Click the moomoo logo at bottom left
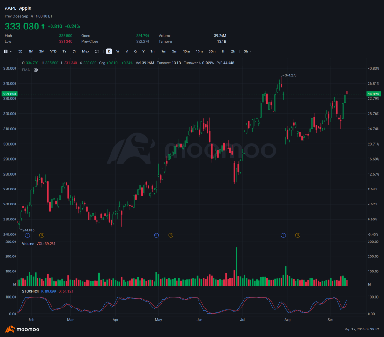 click(x=22, y=329)
